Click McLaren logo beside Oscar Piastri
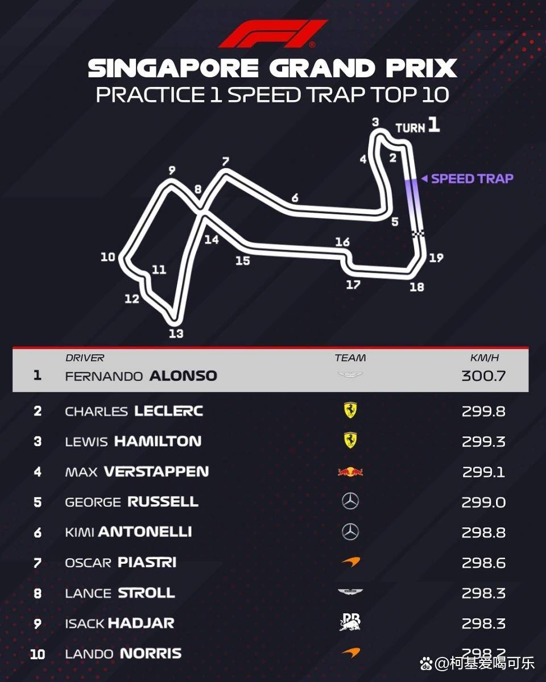Screen dimensions: 546x682 coord(350,562)
